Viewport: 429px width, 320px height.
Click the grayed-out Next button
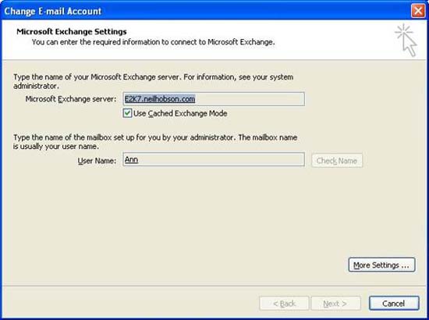[x=335, y=304]
